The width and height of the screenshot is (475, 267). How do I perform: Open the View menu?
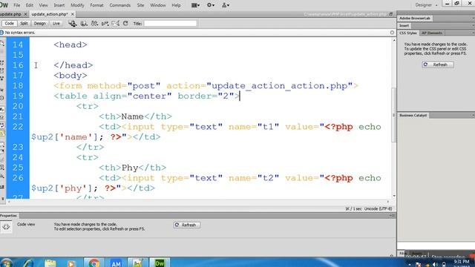coord(43,5)
